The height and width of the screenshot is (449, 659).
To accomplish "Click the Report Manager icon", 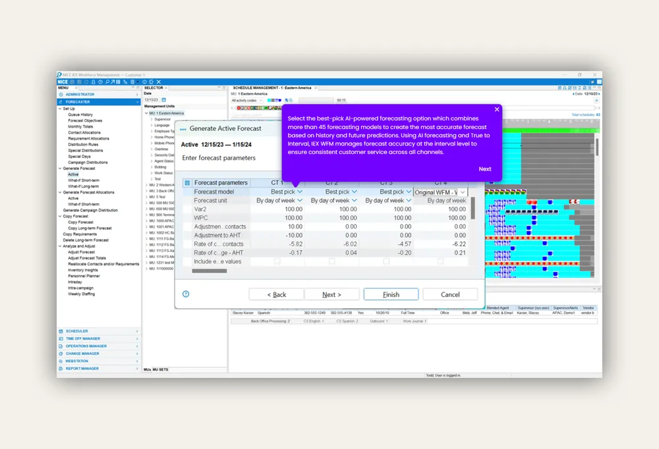I will click(x=61, y=369).
